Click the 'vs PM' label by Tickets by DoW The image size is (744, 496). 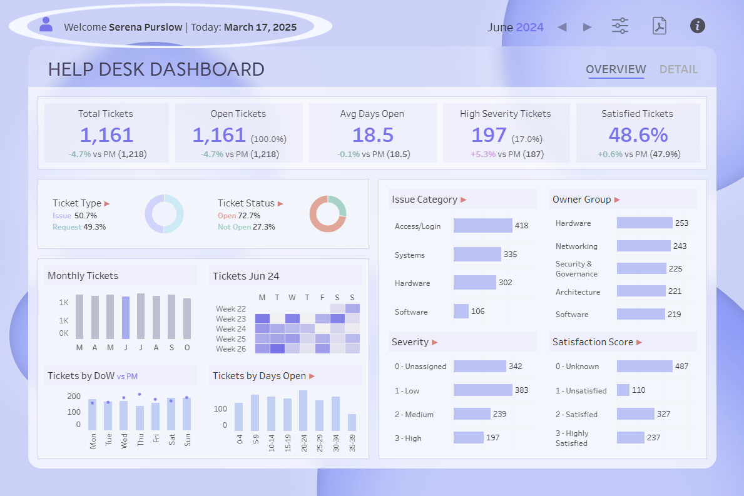coord(127,377)
